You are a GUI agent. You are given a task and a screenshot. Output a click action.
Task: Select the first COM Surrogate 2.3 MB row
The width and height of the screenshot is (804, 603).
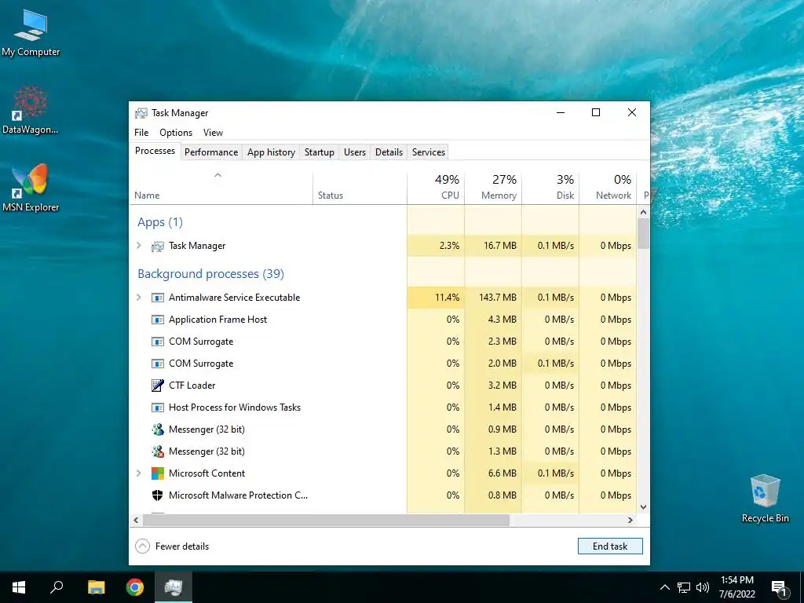(383, 342)
